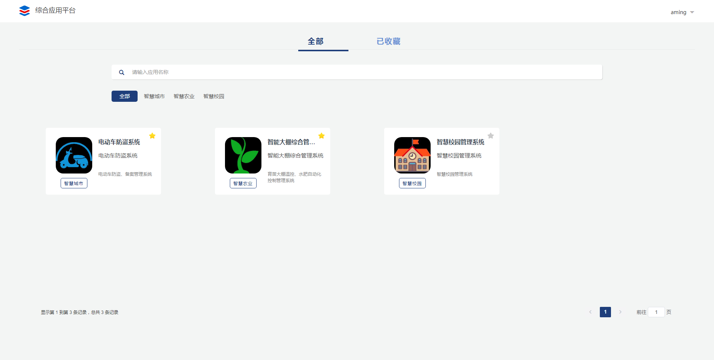The width and height of the screenshot is (714, 360).
Task: Click the 智慧农业 tag on greenhouse card
Action: point(243,183)
